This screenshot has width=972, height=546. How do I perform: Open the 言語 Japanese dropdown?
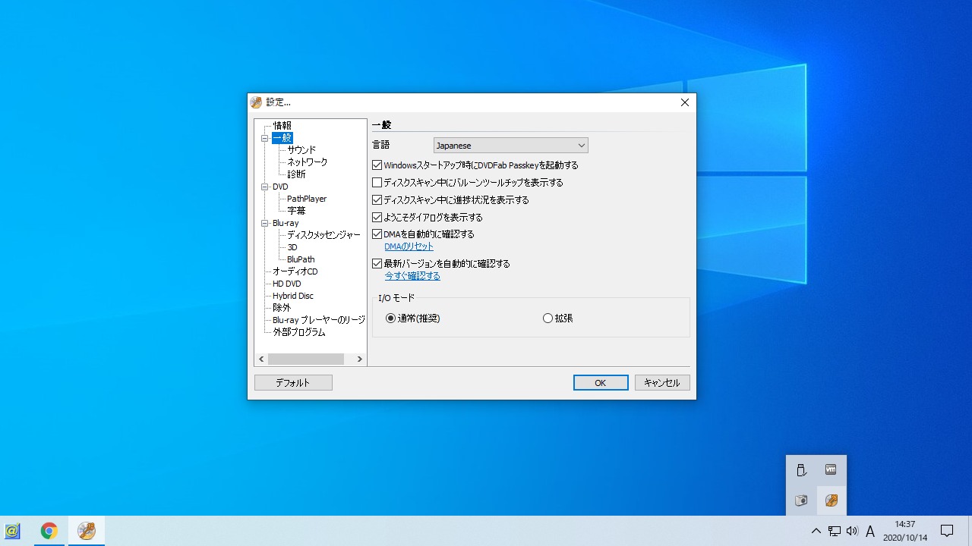[x=510, y=146]
